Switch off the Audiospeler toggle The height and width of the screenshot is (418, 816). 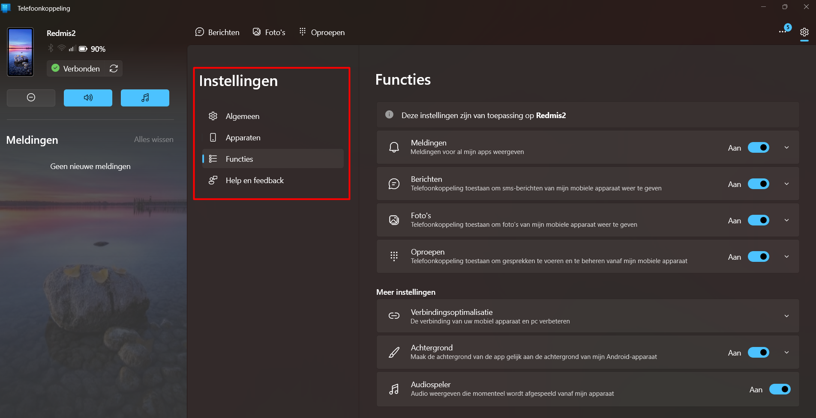[780, 389]
